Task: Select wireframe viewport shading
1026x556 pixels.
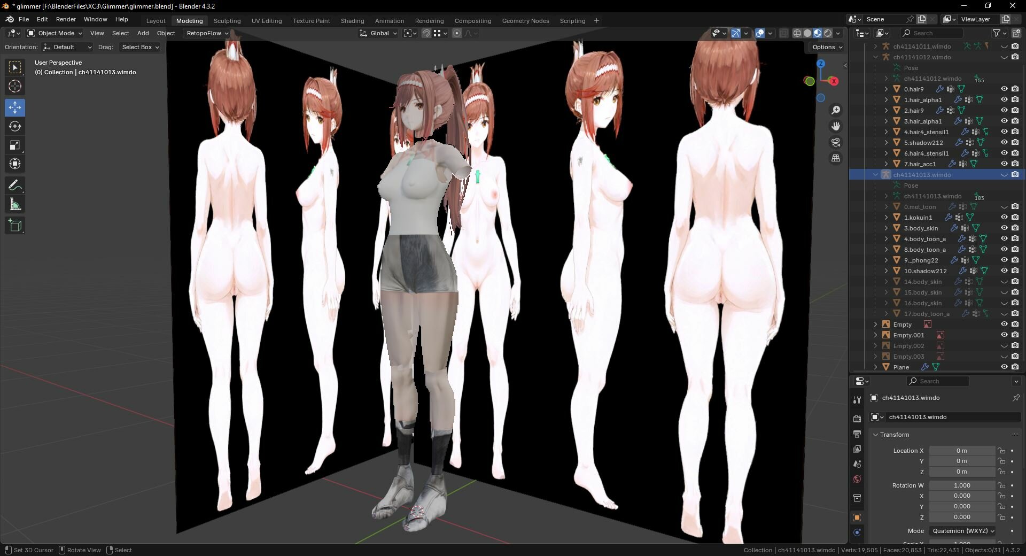Action: pyautogui.click(x=797, y=33)
